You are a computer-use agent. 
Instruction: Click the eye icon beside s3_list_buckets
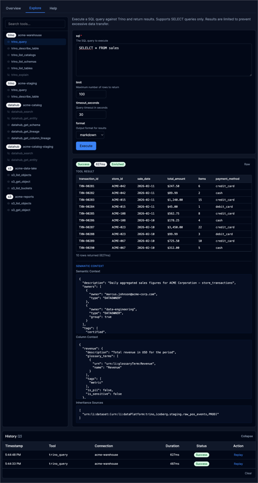pyautogui.click(x=9, y=188)
